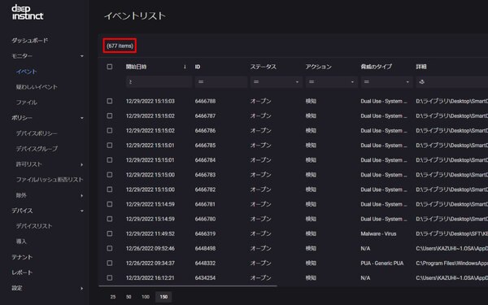
Task: Set page size to 100 items
Action: (x=146, y=297)
